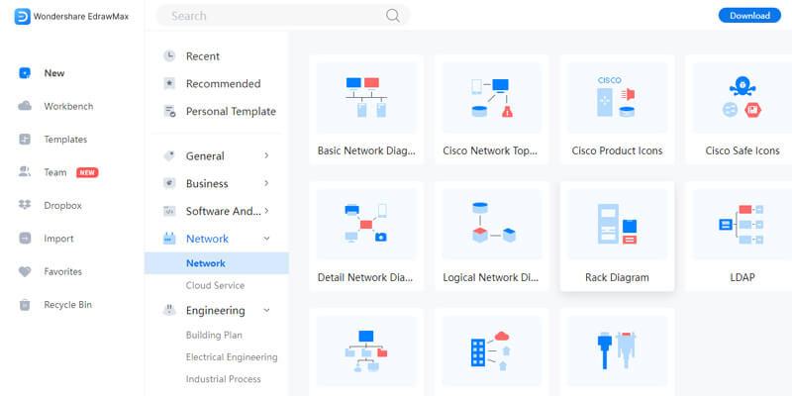
Task: Click the Workbench cloud icon
Action: pyautogui.click(x=25, y=106)
